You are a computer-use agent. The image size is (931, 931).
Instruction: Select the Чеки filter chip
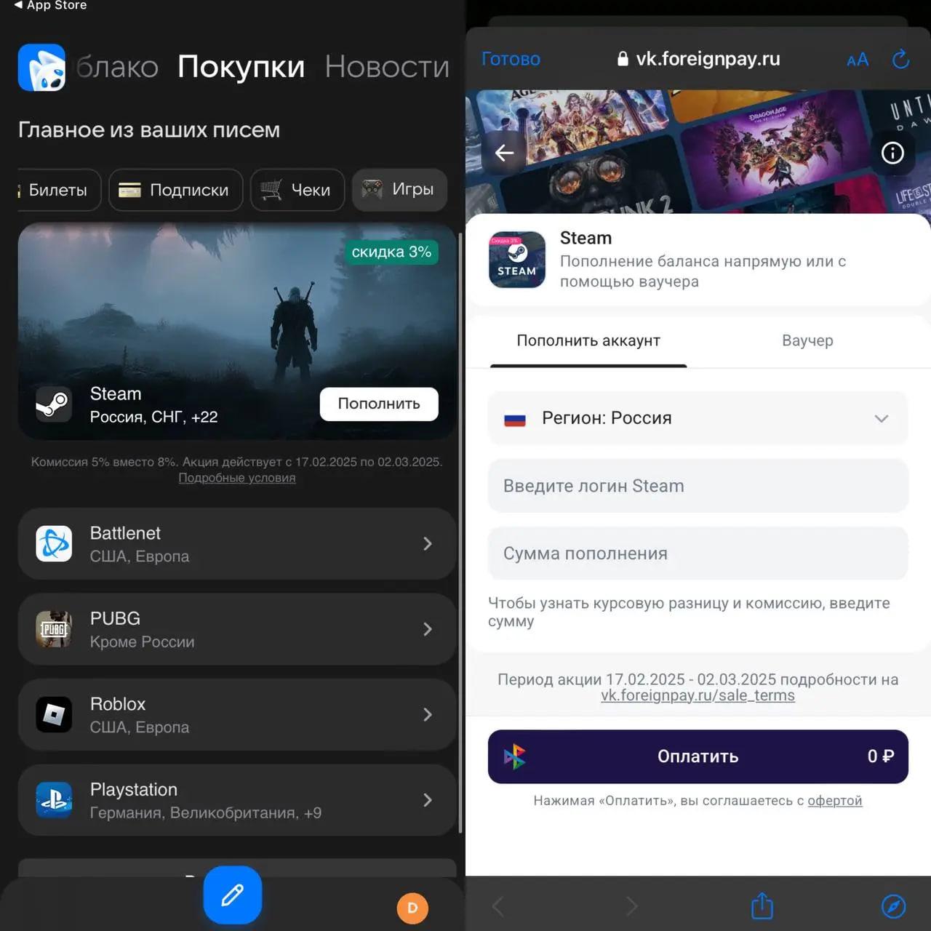pyautogui.click(x=297, y=190)
